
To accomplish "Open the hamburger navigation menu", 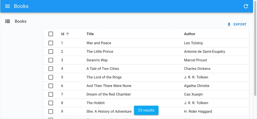I will [x=7, y=6].
